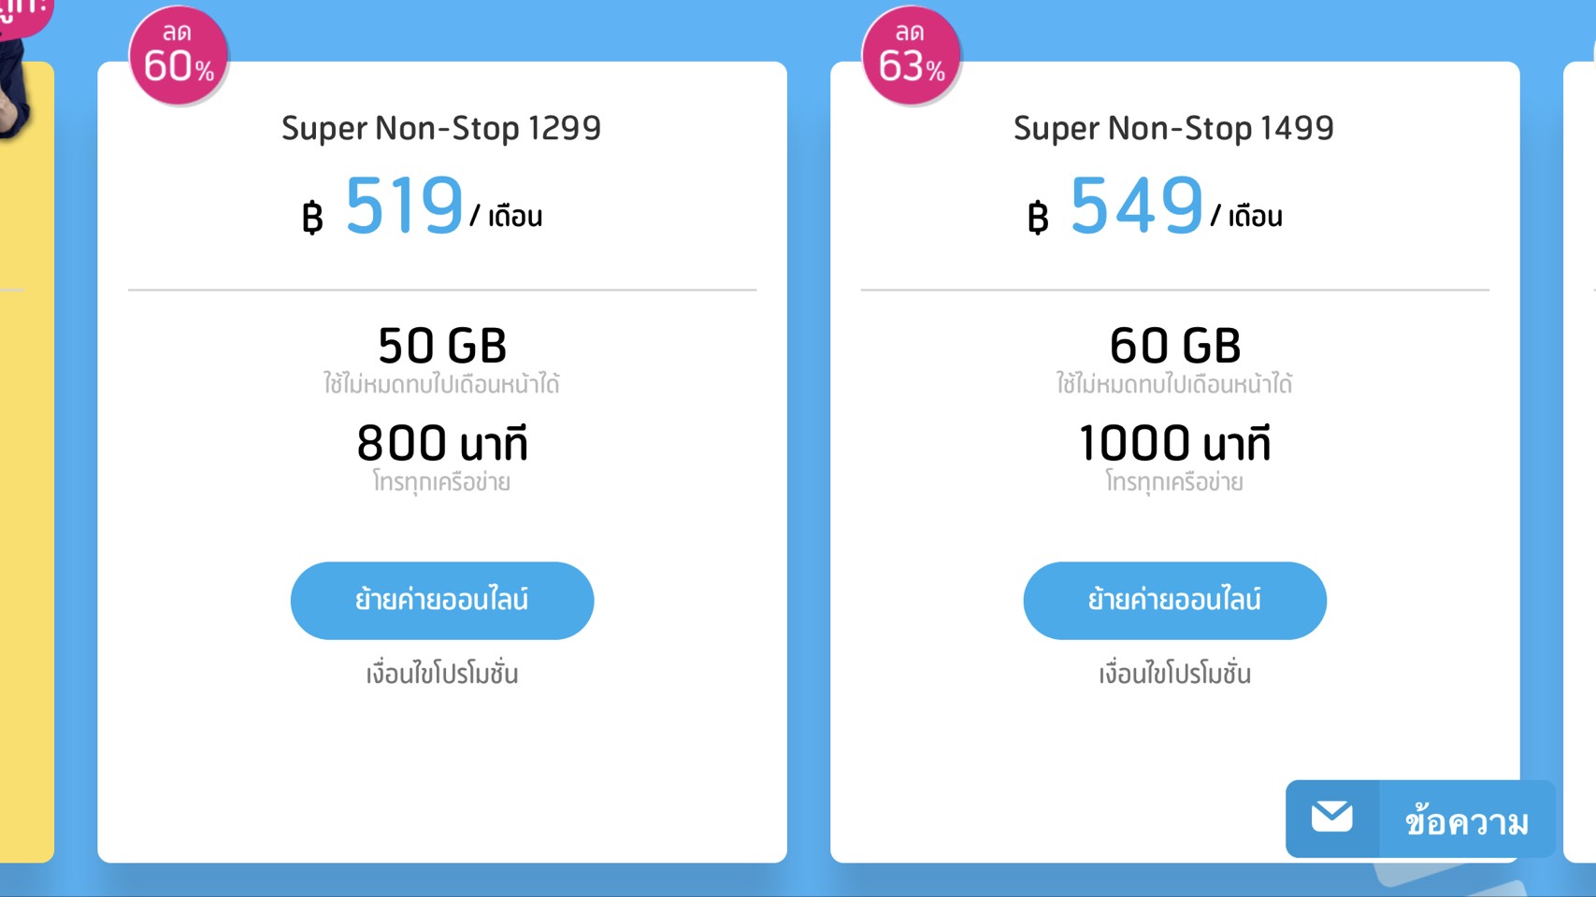Image resolution: width=1596 pixels, height=897 pixels.
Task: Click the 60 GB data allowance text
Action: (1175, 346)
